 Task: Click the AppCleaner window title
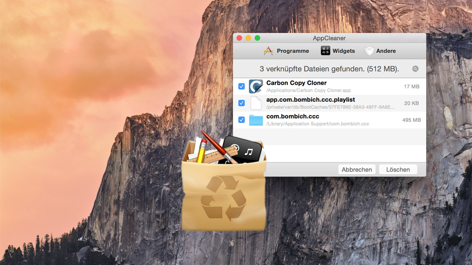click(x=329, y=38)
